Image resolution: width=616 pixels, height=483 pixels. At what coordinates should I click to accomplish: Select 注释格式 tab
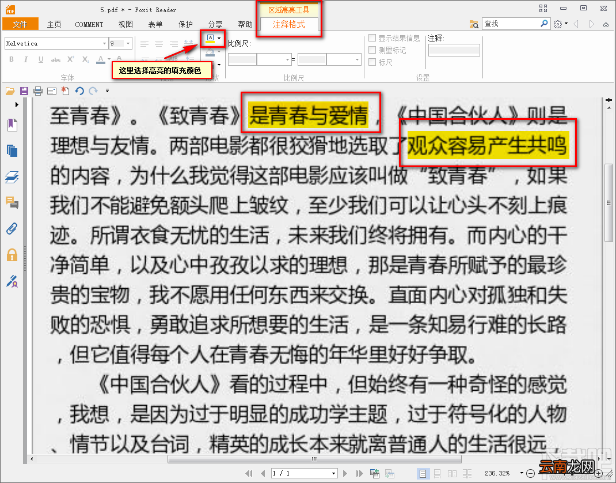point(289,24)
